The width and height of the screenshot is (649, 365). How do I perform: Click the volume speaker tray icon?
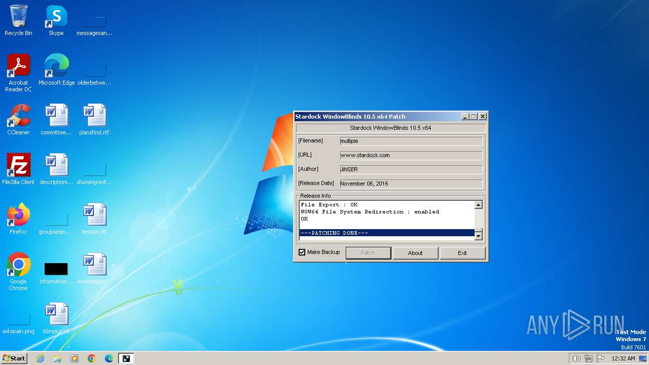click(x=576, y=358)
